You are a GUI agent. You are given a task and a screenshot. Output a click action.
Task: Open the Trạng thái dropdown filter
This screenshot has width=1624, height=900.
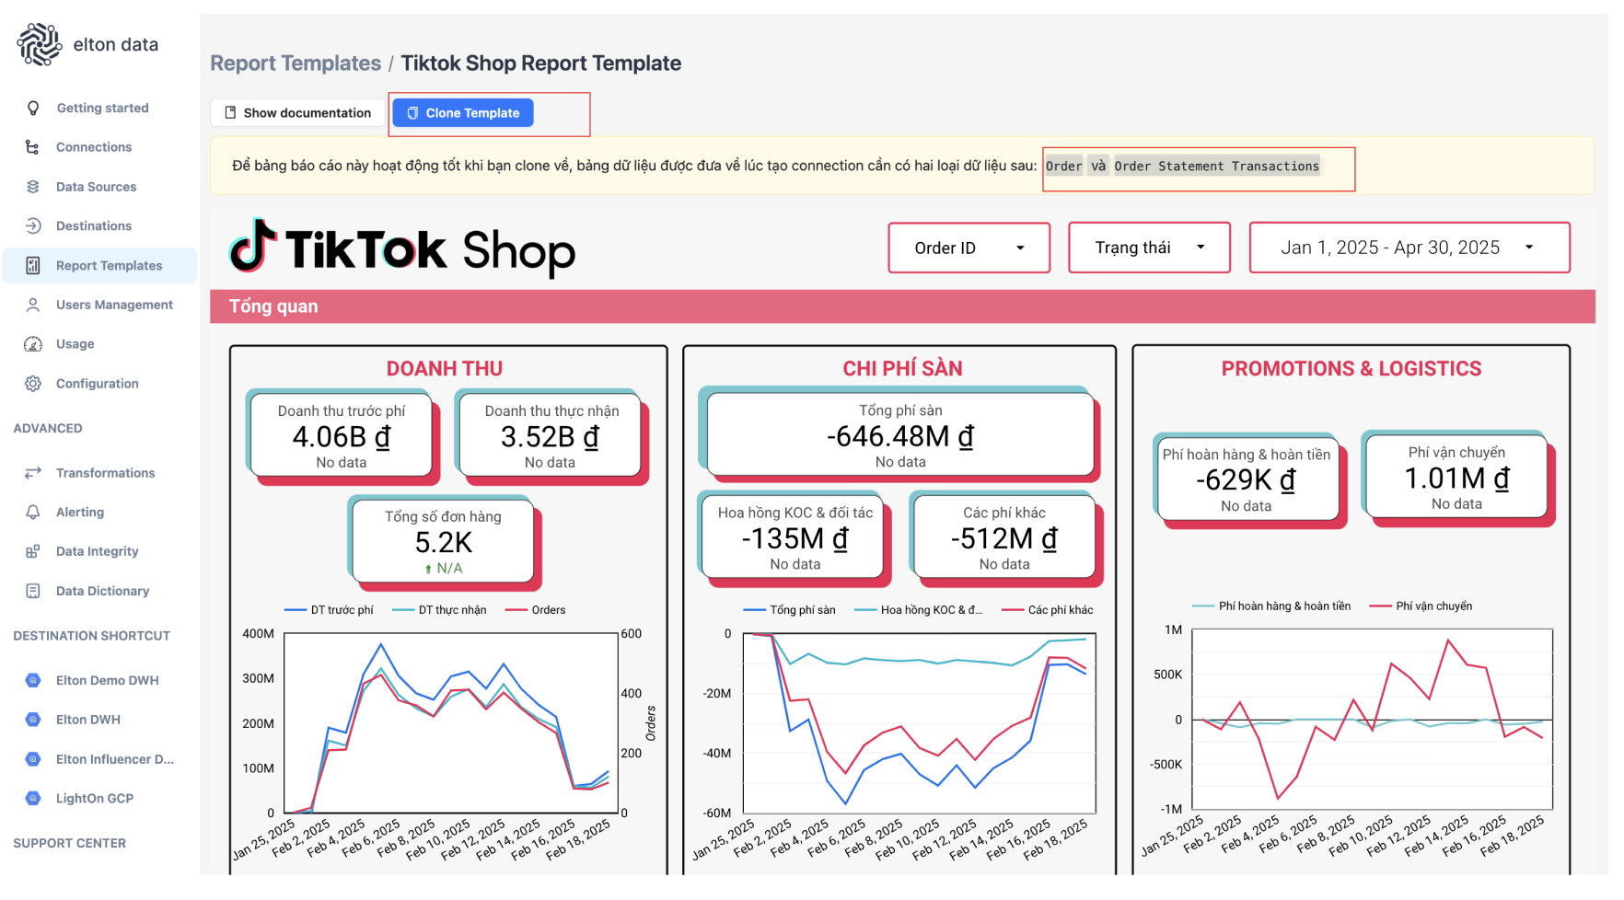(1149, 248)
